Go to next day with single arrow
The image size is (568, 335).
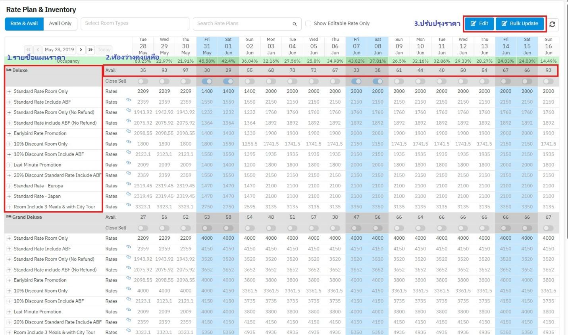pos(81,50)
